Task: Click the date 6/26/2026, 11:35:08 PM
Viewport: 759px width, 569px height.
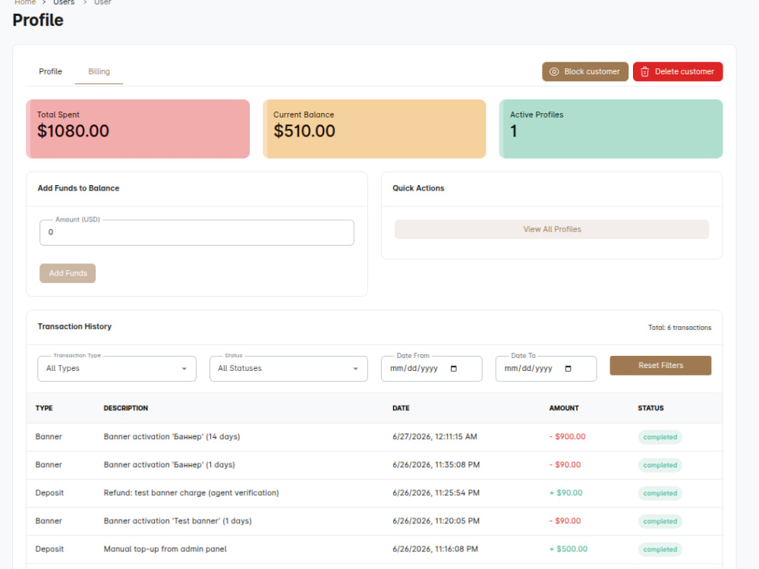Action: (436, 465)
